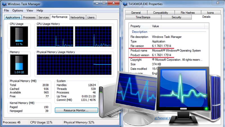
Task: Switch to the Processes tab
Action: click(29, 17)
